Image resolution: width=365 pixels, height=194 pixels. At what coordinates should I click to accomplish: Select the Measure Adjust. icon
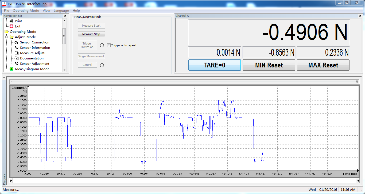(x=17, y=53)
